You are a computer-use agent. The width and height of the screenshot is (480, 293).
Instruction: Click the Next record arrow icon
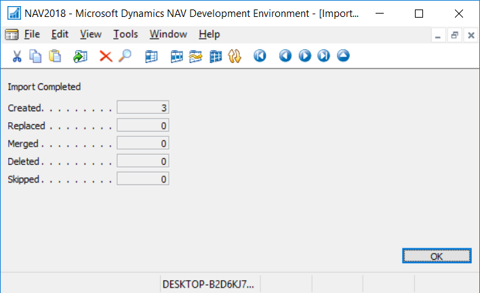304,57
